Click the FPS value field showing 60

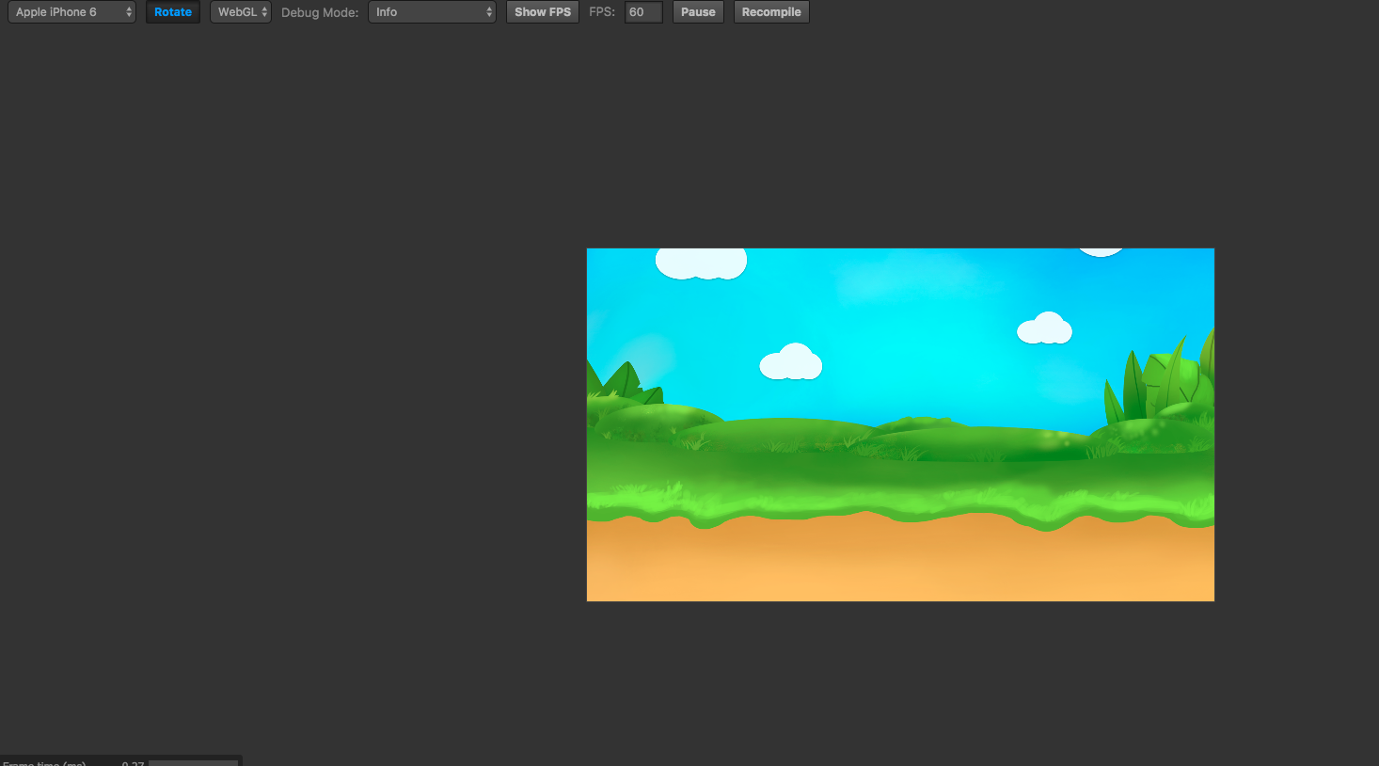tap(643, 12)
